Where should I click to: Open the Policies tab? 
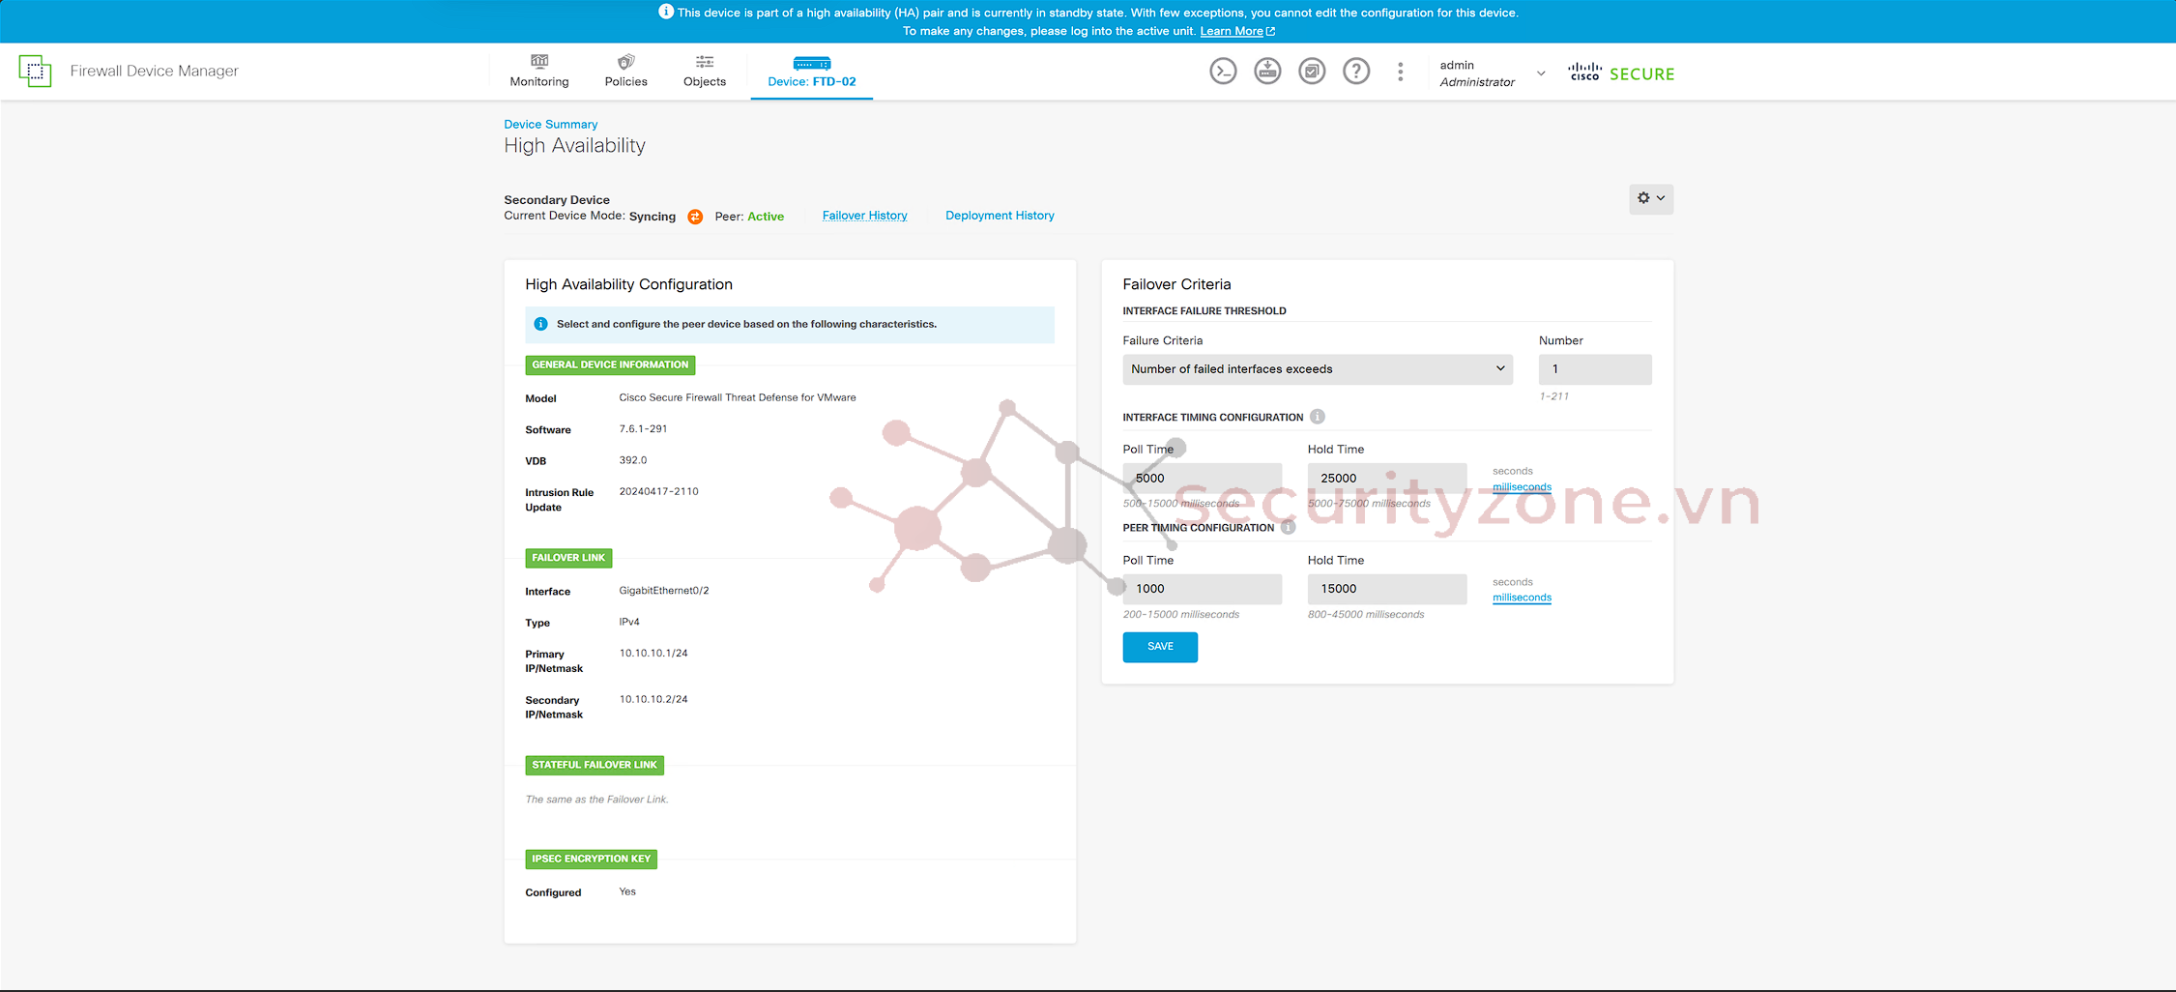tap(625, 72)
